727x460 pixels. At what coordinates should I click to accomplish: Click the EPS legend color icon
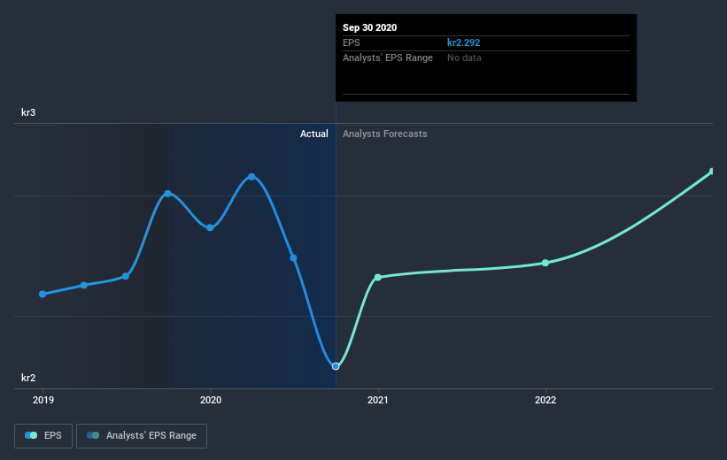pyautogui.click(x=31, y=435)
